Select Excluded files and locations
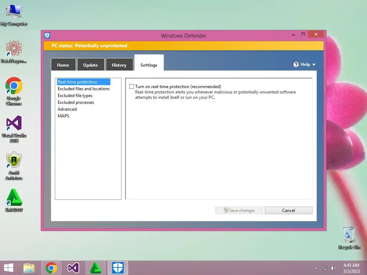Screen dimensions: 367x275 coord(84,89)
